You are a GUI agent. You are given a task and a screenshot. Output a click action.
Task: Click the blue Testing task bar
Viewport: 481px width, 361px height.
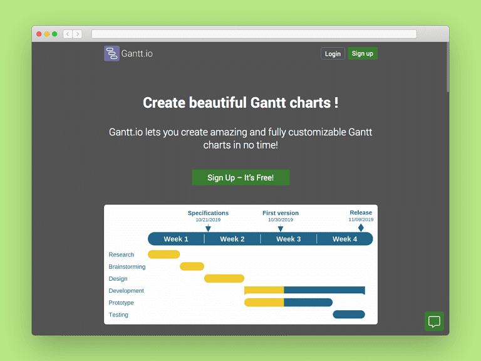(x=348, y=315)
